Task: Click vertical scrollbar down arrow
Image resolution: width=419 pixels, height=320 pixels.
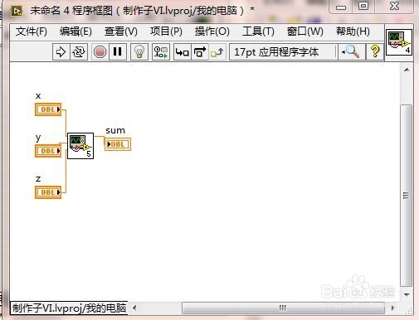Action: pyautogui.click(x=407, y=294)
